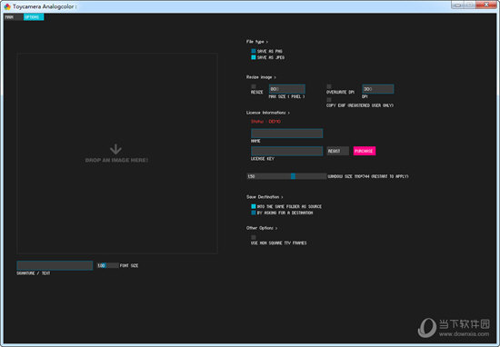Toggle the Resize checkbox
Image resolution: width=500 pixels, height=347 pixels.
tap(254, 86)
